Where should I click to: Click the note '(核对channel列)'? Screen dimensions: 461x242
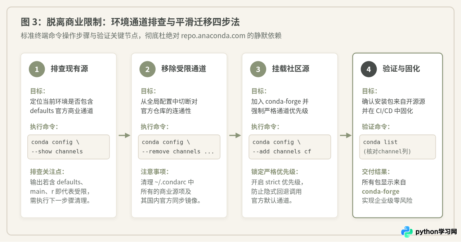coord(387,152)
